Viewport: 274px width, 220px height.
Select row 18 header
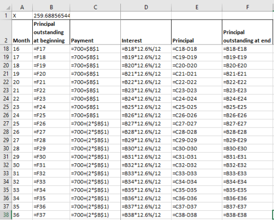coord(6,49)
